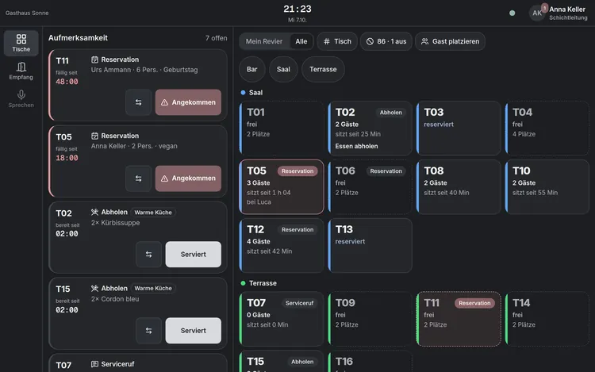
Task: Open the Empfang sidebar section
Action: [21, 71]
